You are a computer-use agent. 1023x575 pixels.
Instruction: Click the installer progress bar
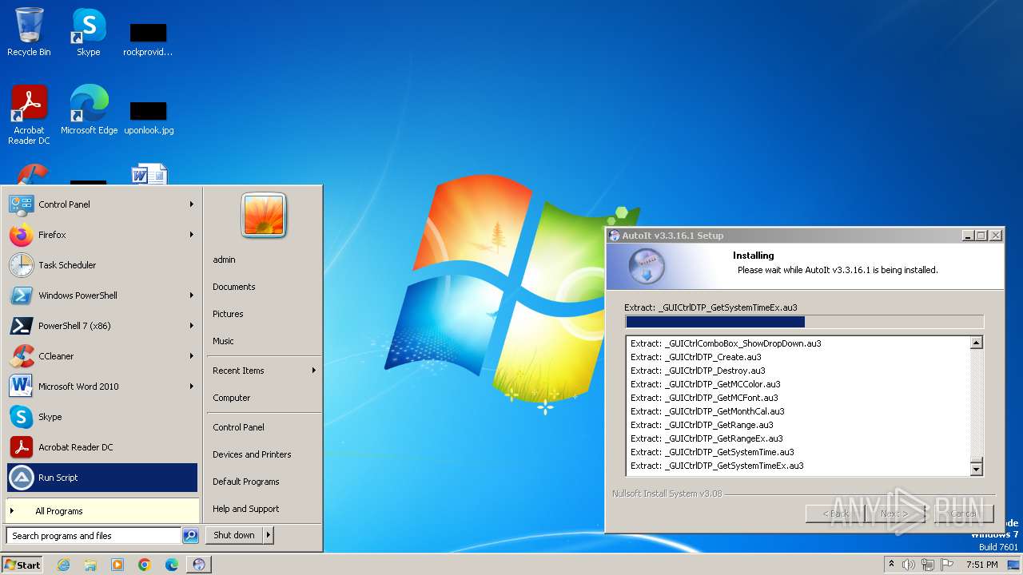pyautogui.click(x=804, y=322)
